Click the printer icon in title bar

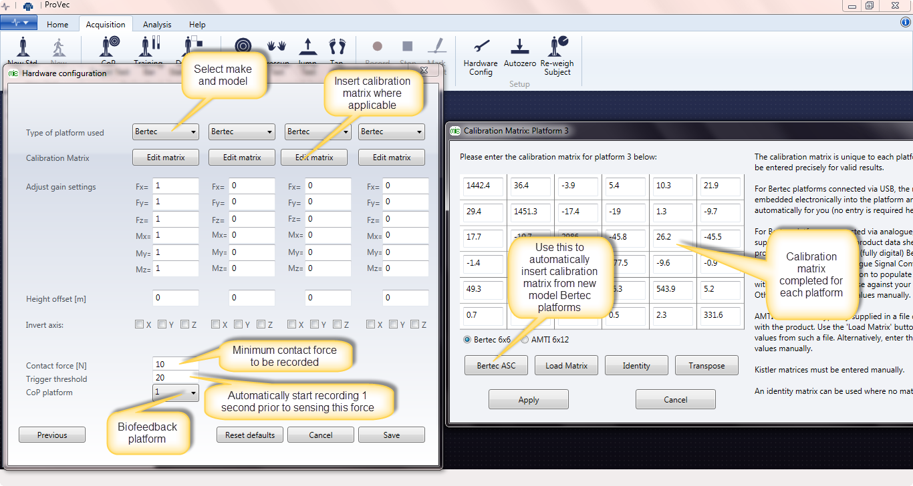pyautogui.click(x=28, y=6)
